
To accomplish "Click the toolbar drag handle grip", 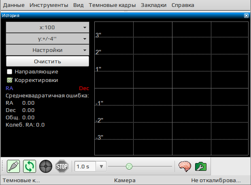I will click(x=2, y=166).
